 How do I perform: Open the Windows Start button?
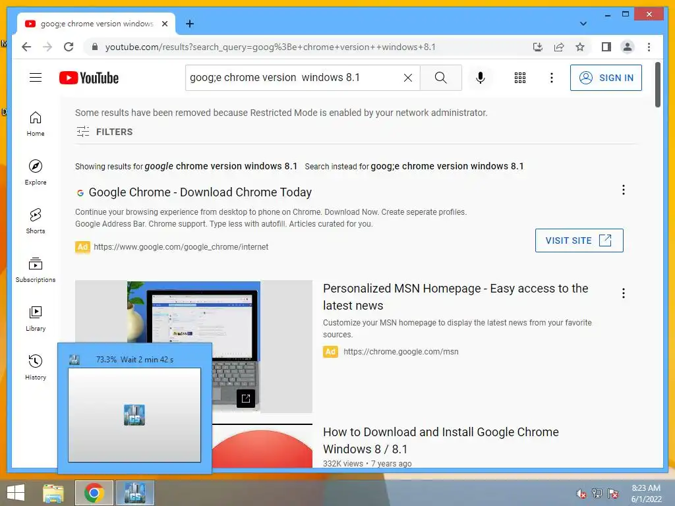click(16, 493)
